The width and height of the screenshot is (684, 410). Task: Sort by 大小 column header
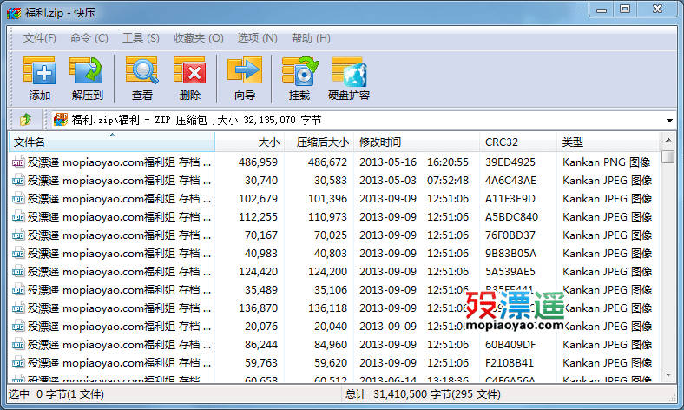tap(249, 142)
